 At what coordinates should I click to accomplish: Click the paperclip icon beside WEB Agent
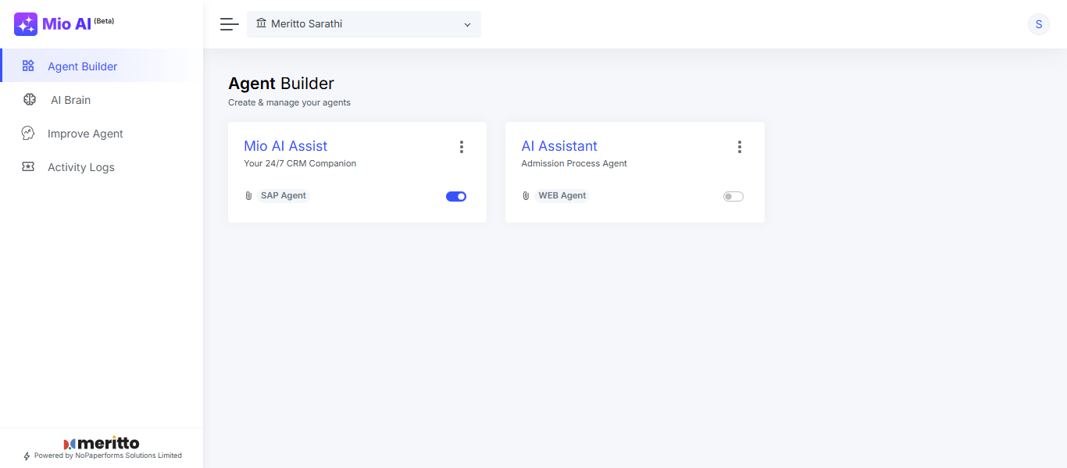click(526, 196)
